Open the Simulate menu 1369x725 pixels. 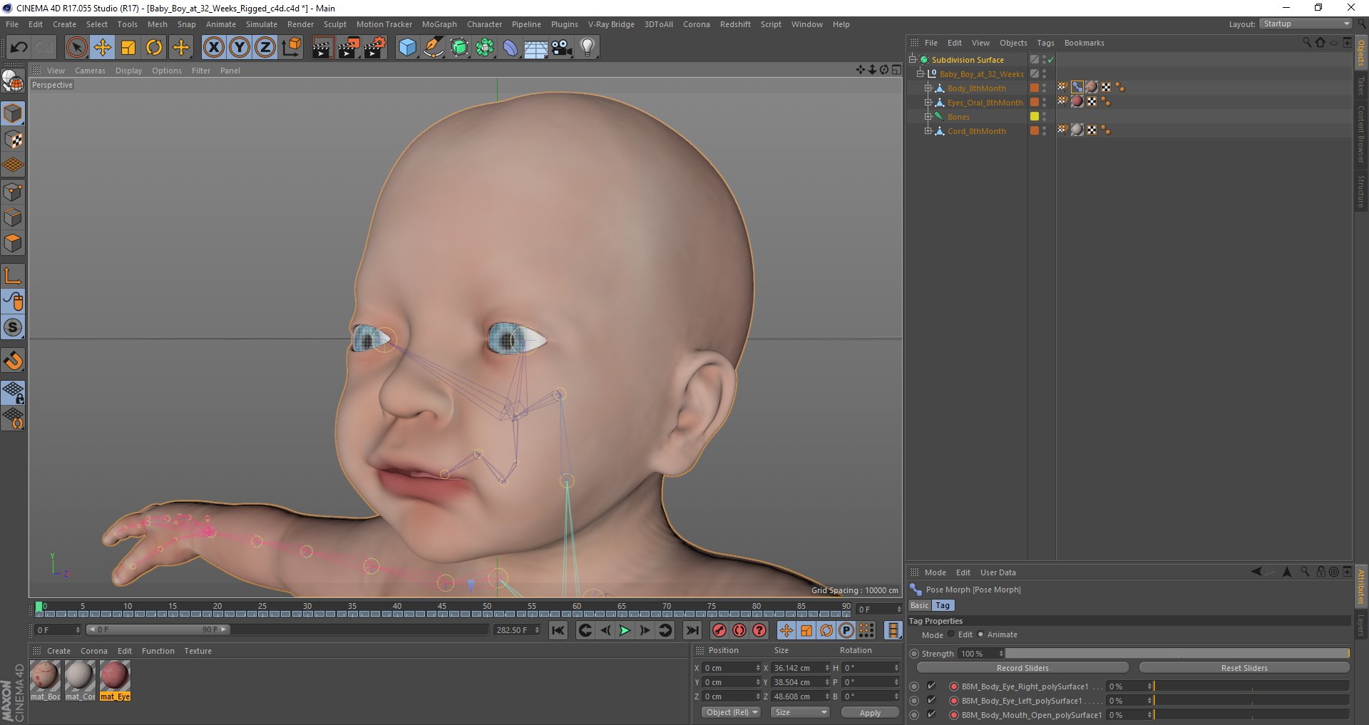point(262,24)
